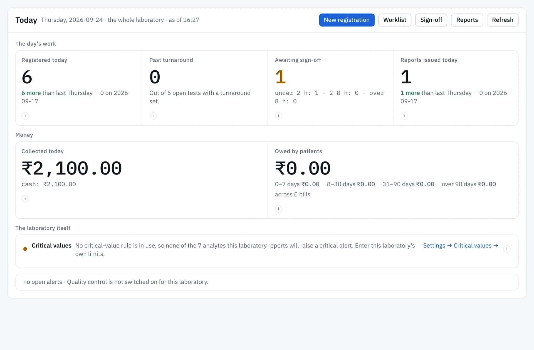The width and height of the screenshot is (534, 350).
Task: Click the New registration button
Action: (347, 20)
